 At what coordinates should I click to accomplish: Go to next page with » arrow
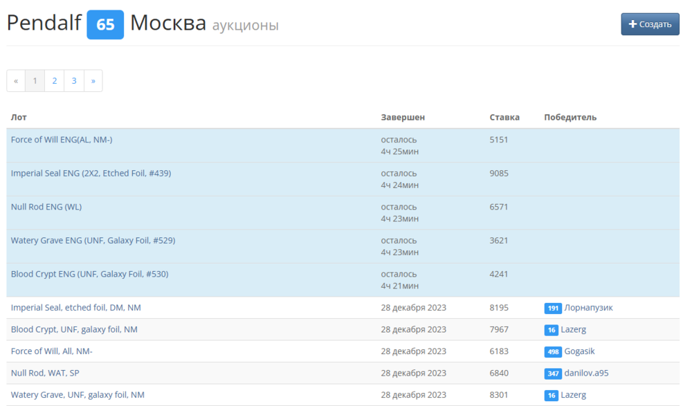coord(93,81)
